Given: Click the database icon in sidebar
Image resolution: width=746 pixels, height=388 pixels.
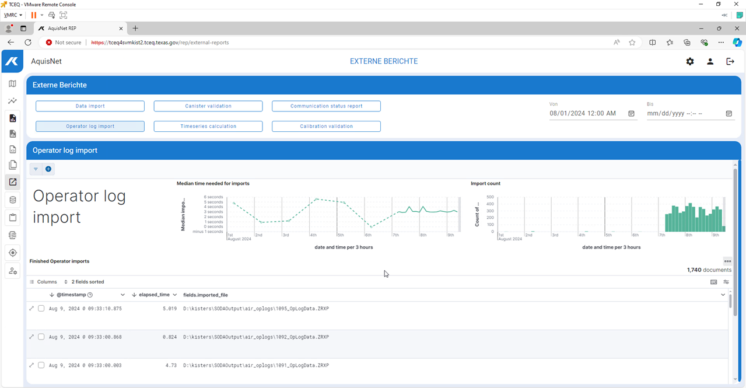Looking at the screenshot, I should click(x=12, y=200).
